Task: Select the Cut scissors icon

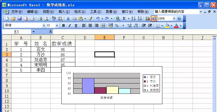Action: 68,18
